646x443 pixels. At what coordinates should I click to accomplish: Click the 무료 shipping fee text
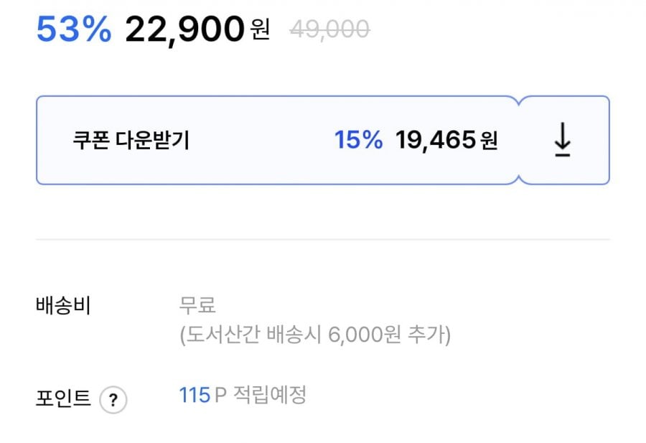point(197,306)
